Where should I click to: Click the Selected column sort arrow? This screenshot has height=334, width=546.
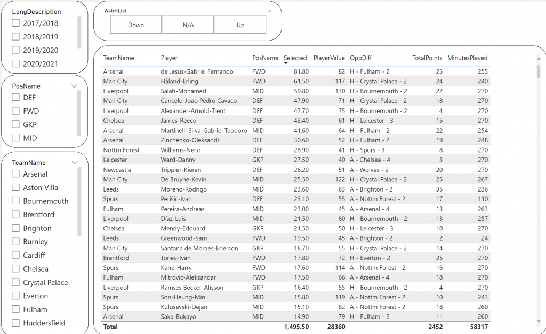[286, 63]
